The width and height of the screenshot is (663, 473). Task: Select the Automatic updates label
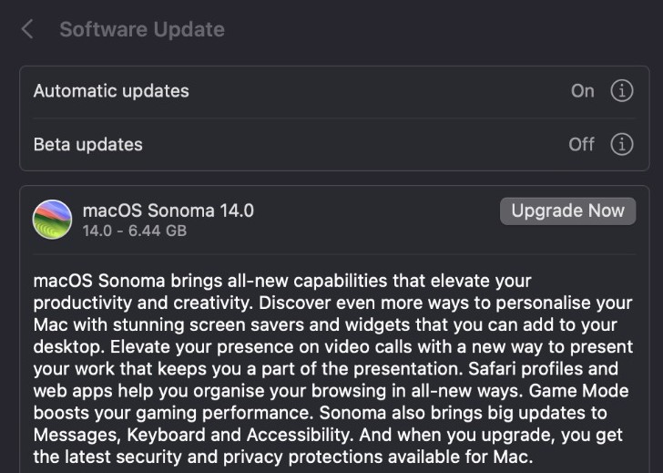point(111,91)
